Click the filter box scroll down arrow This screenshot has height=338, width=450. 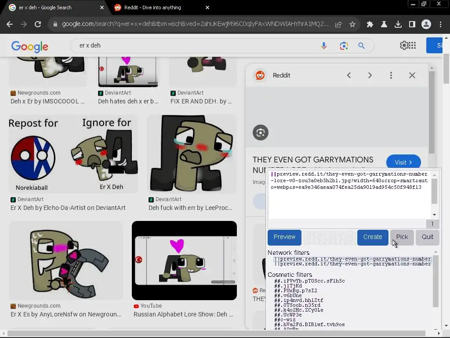coord(434,215)
